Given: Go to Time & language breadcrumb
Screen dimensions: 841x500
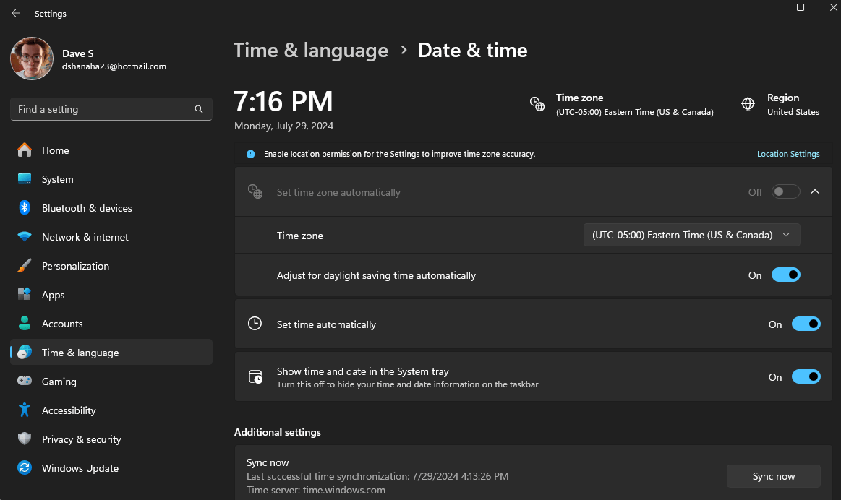Looking at the screenshot, I should pyautogui.click(x=311, y=50).
